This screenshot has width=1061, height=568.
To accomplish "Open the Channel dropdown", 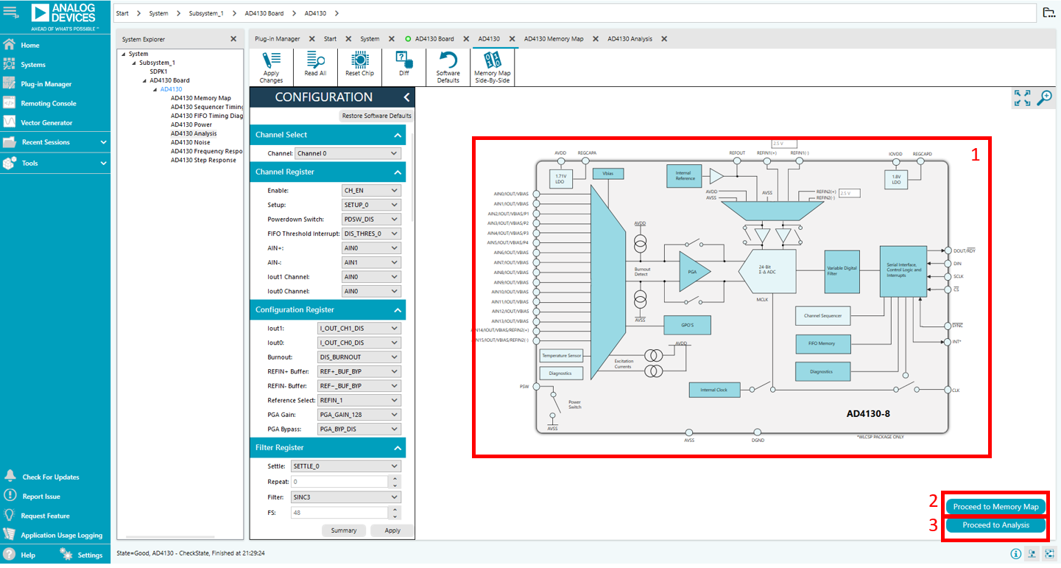I will (348, 153).
